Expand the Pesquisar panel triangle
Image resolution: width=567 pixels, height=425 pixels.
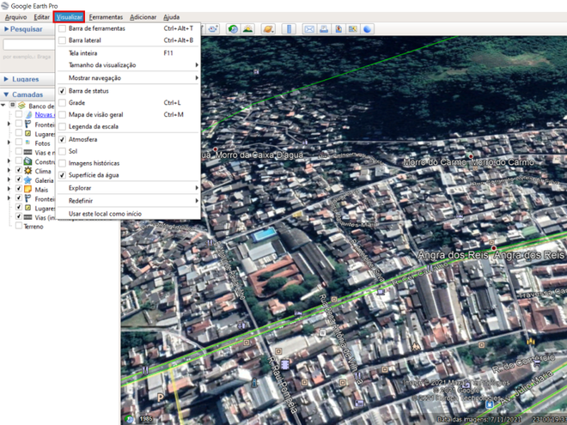[6, 29]
